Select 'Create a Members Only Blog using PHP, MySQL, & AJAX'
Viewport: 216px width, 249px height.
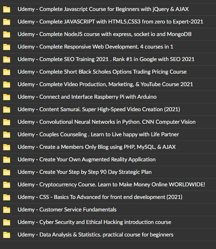click(107, 147)
